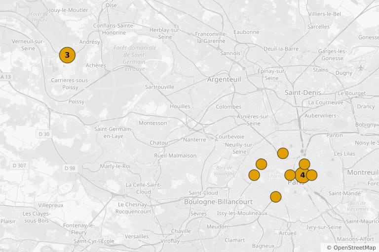Click the Saint-Germain-en-Laye town label
Image resolution: width=379 pixels, height=252 pixels.
tap(114, 132)
